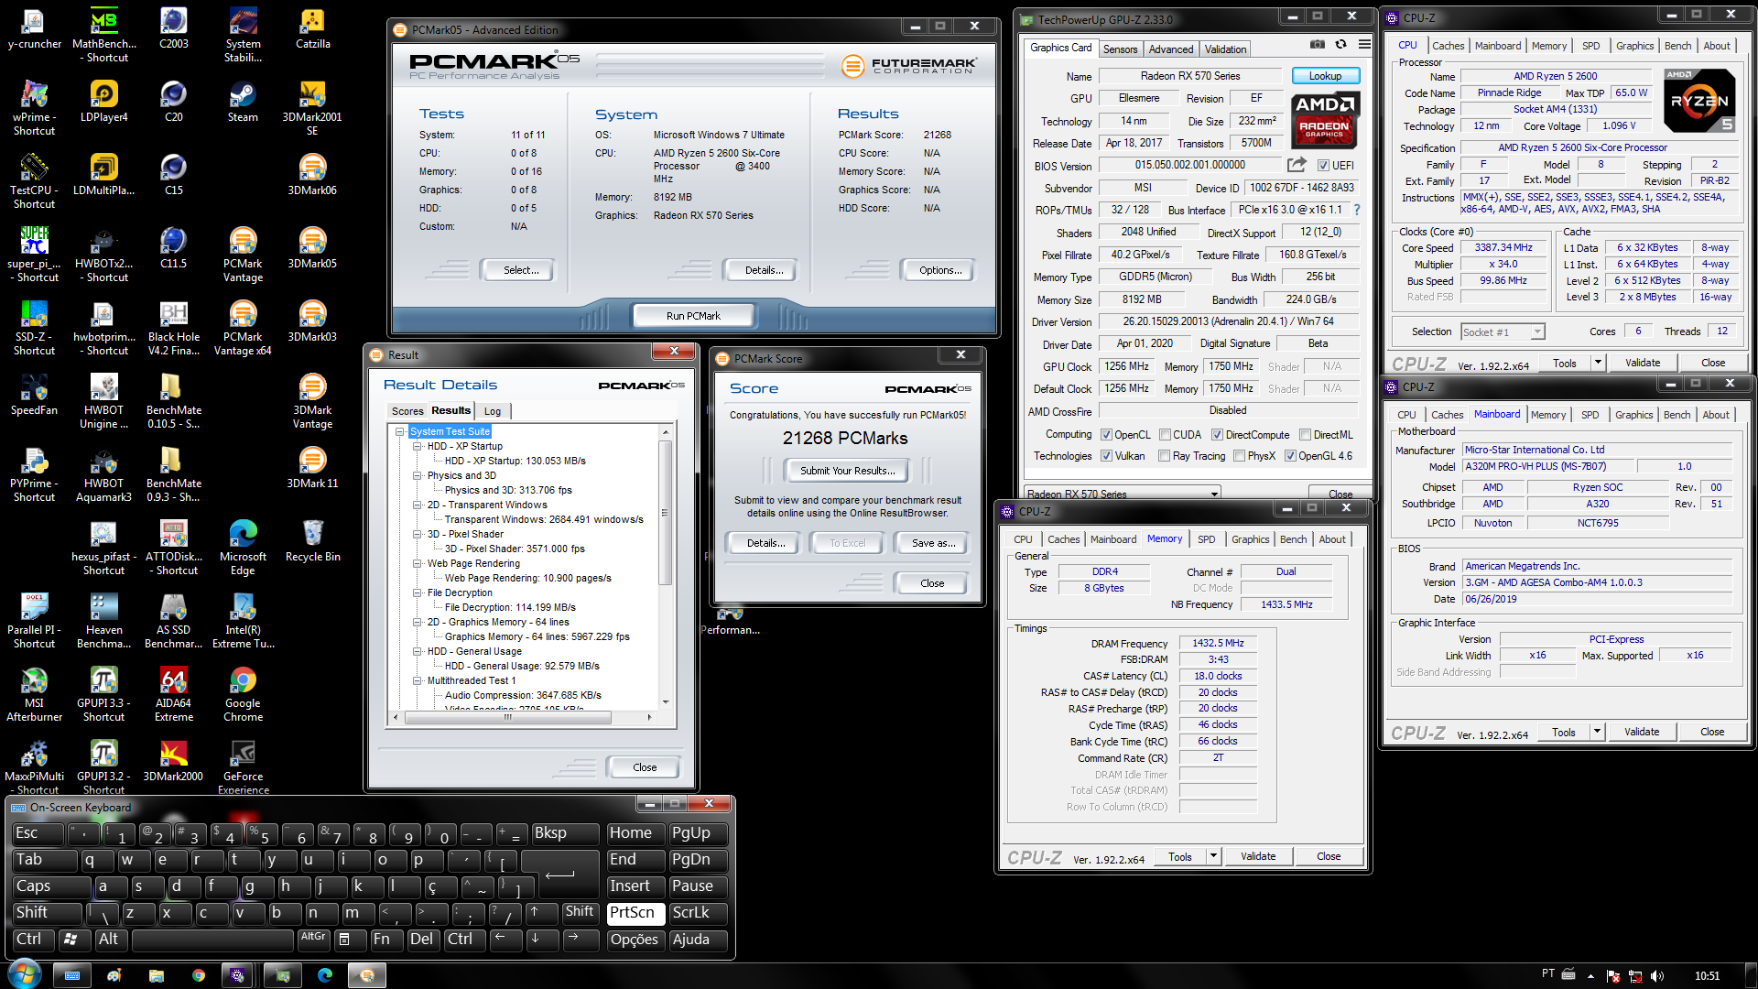The height and width of the screenshot is (989, 1758).
Task: Toggle the DirectML checkbox
Action: (x=1306, y=435)
